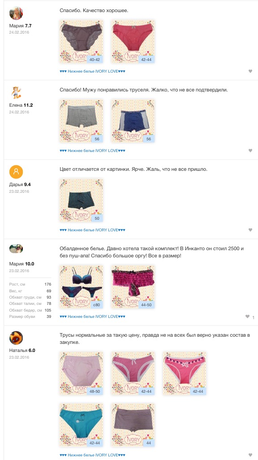Like Наталья's review via heart icon

pyautogui.click(x=250, y=455)
